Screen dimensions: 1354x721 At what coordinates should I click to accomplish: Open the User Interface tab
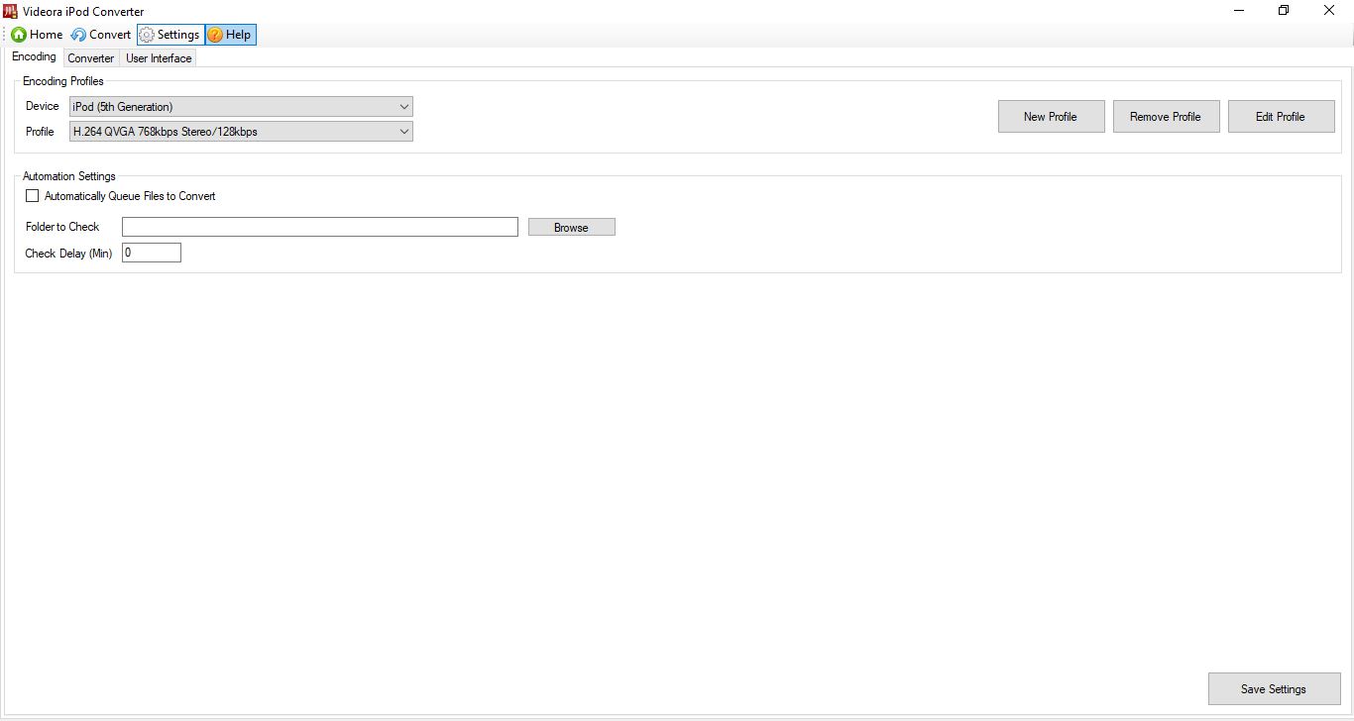(x=159, y=58)
